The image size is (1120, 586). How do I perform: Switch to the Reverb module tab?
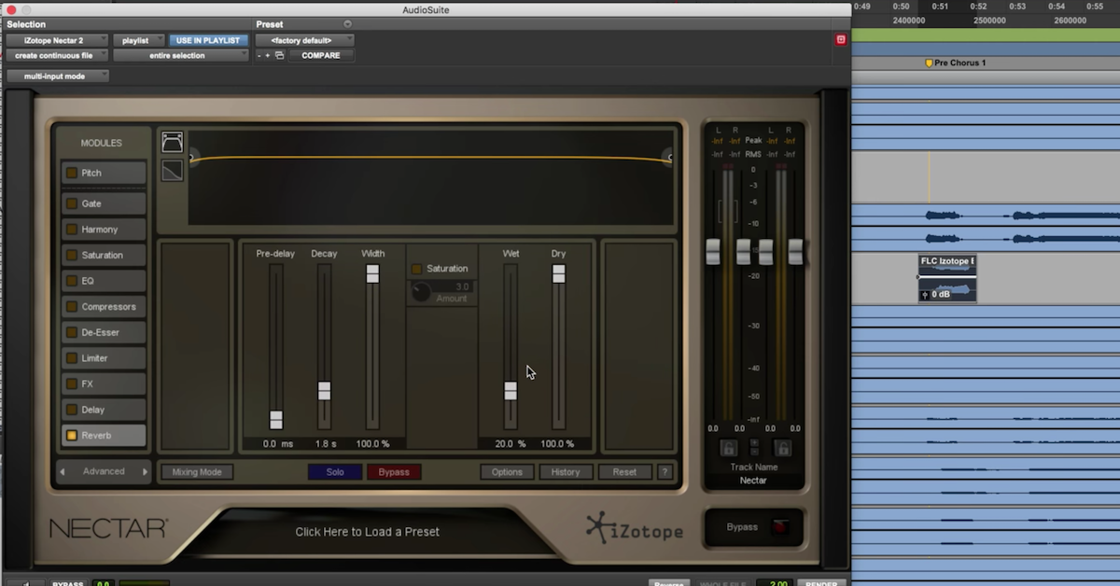click(x=103, y=434)
